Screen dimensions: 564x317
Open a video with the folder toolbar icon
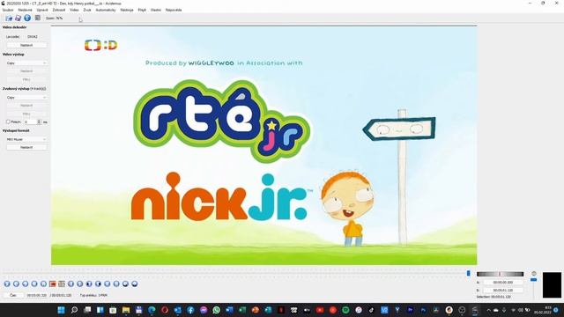pyautogui.click(x=9, y=18)
